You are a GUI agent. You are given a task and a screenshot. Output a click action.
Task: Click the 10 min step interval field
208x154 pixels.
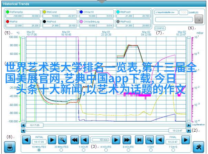click(101, 140)
